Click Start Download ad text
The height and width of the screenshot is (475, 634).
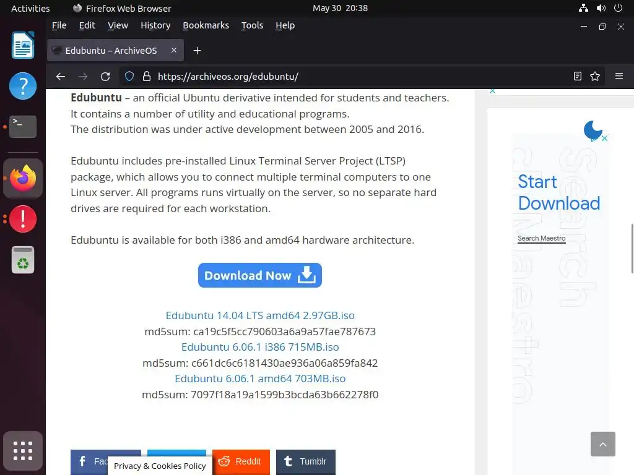click(559, 193)
